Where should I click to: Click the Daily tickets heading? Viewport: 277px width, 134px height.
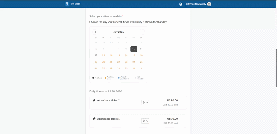click(97, 91)
